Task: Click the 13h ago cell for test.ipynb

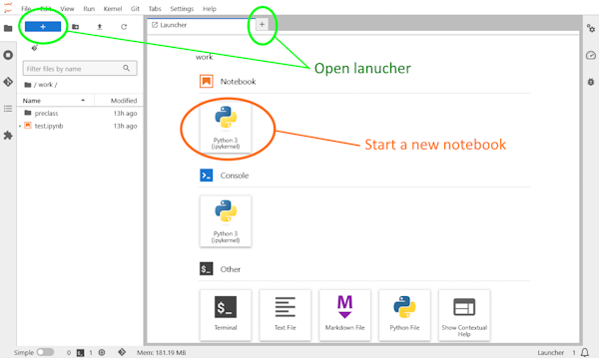Action: click(125, 126)
